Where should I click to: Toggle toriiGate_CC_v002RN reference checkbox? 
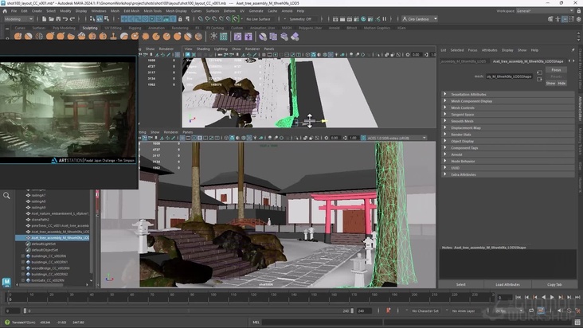click(x=23, y=280)
